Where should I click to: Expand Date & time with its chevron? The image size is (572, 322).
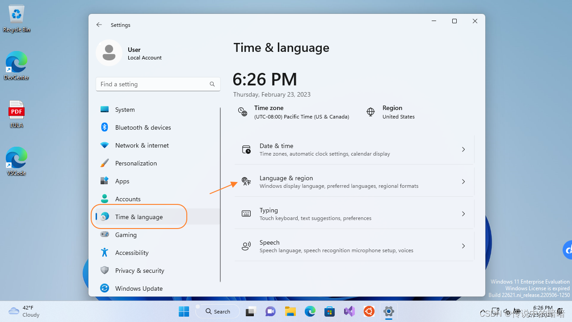click(463, 149)
